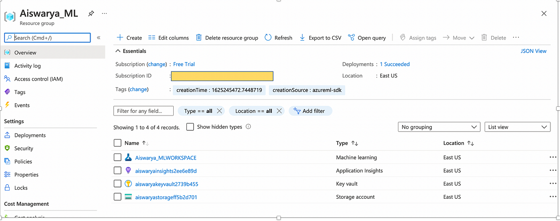Select the aiswaryastorageff5b2d701 row checkbox
Viewport: 560px width, 221px height.
[x=117, y=197]
